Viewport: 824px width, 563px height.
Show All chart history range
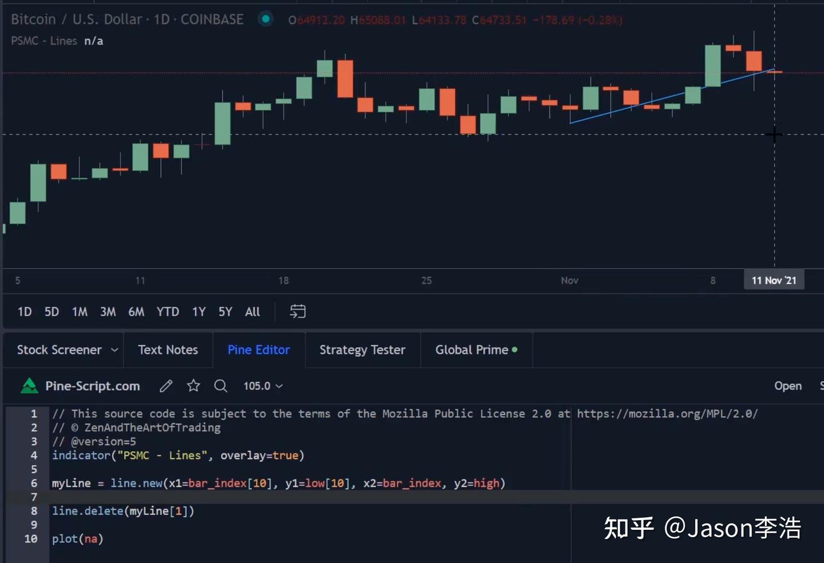pyautogui.click(x=252, y=312)
